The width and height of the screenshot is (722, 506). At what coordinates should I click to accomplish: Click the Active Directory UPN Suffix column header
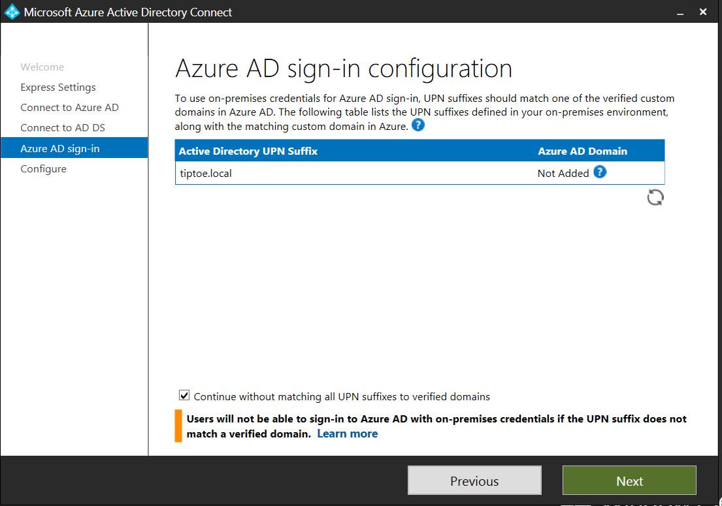pos(248,151)
